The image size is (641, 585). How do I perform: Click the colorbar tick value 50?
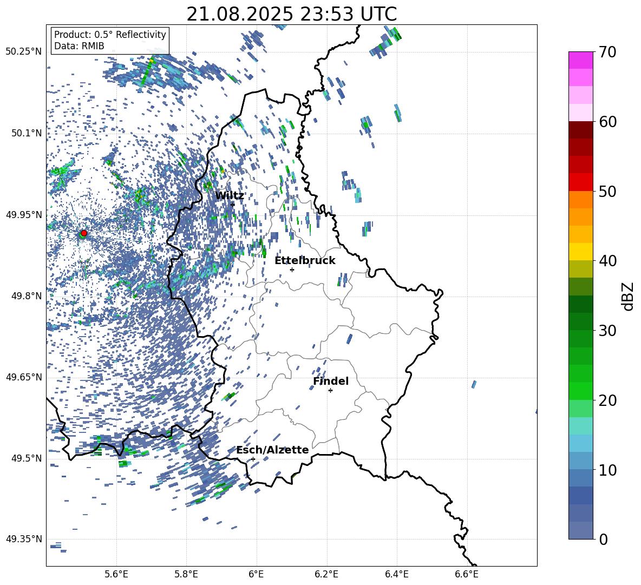(607, 192)
